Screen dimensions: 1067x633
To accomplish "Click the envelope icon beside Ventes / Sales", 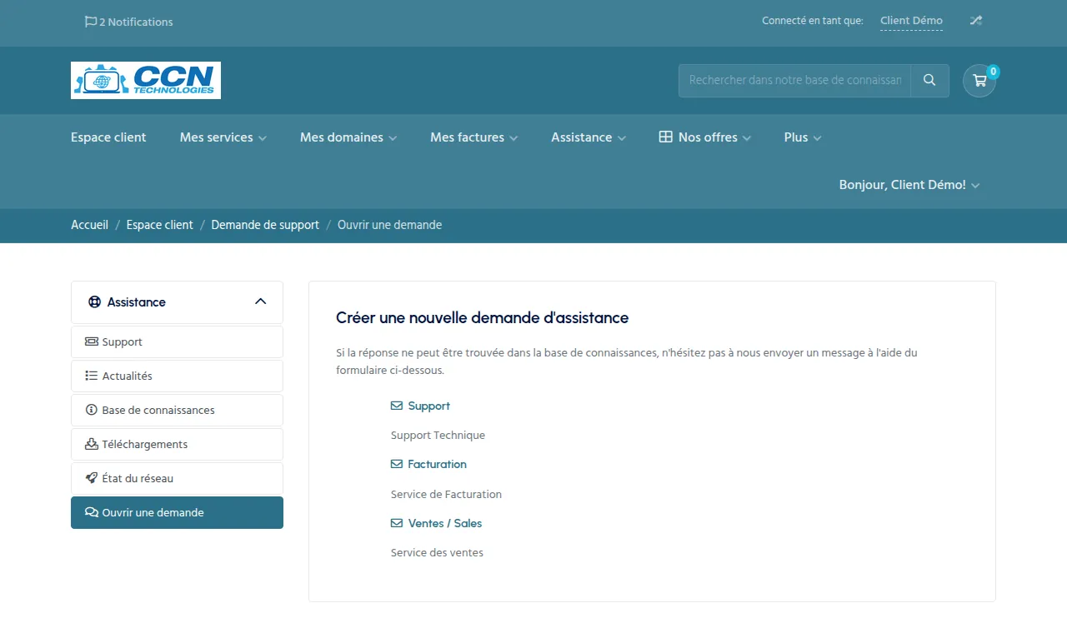I will pyautogui.click(x=397, y=524).
